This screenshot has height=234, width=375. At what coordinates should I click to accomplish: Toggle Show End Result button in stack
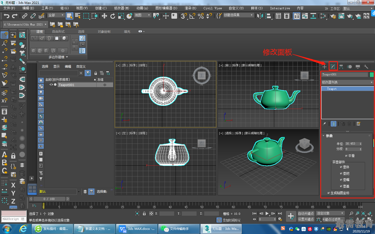point(334,124)
